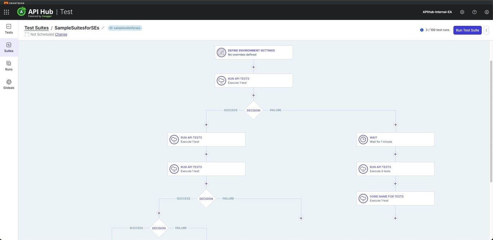Image resolution: width=493 pixels, height=240 pixels.
Task: Click the Define Environment Settings icon
Action: click(221, 53)
